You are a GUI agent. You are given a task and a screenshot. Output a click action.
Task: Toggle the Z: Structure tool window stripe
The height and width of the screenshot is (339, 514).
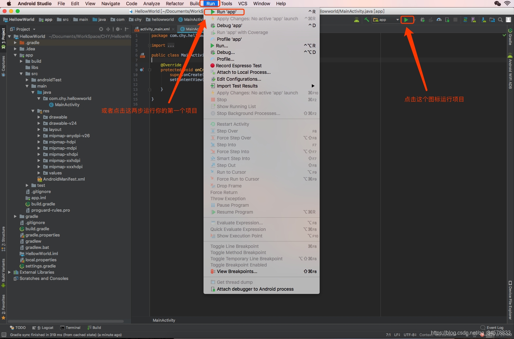coord(3,239)
